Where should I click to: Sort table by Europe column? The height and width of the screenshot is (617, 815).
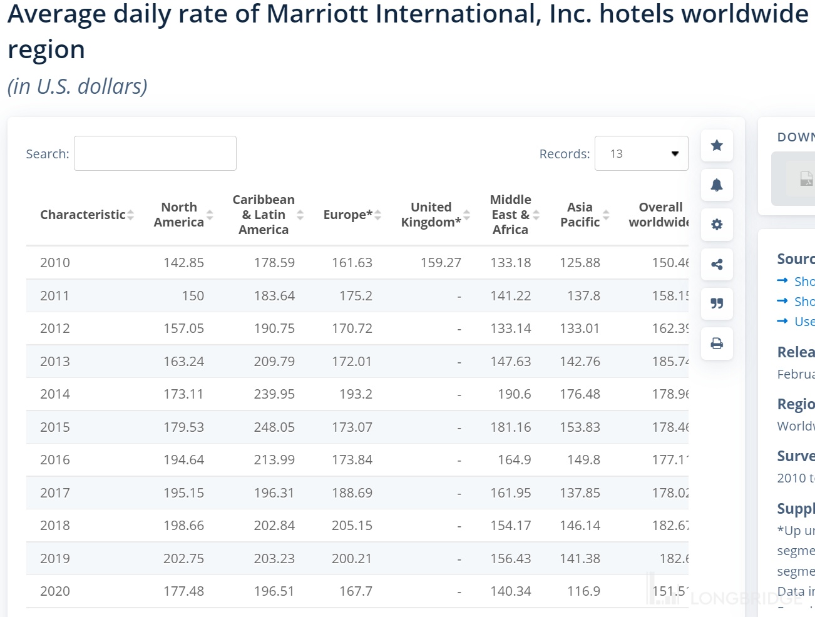coord(377,215)
